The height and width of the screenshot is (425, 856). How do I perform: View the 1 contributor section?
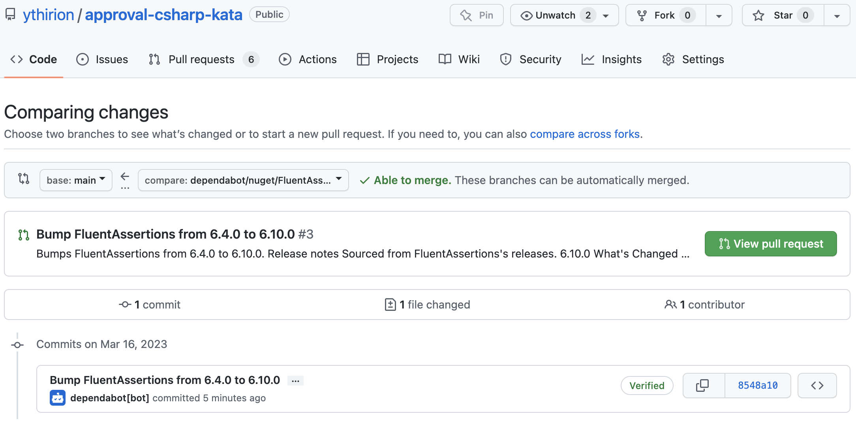coord(704,305)
